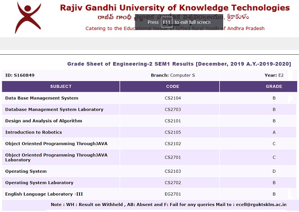Select Object Oriented Programming ThroughJAVA theory subject
Screen dimensions: 299x212
coord(56,144)
